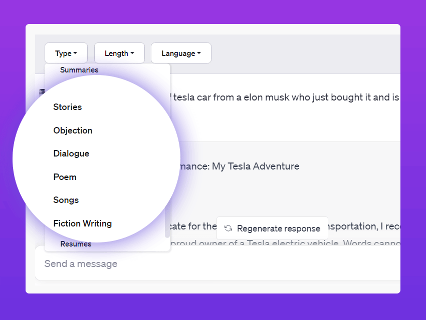Select the Dialogue writing type
426x320 pixels.
pos(72,153)
